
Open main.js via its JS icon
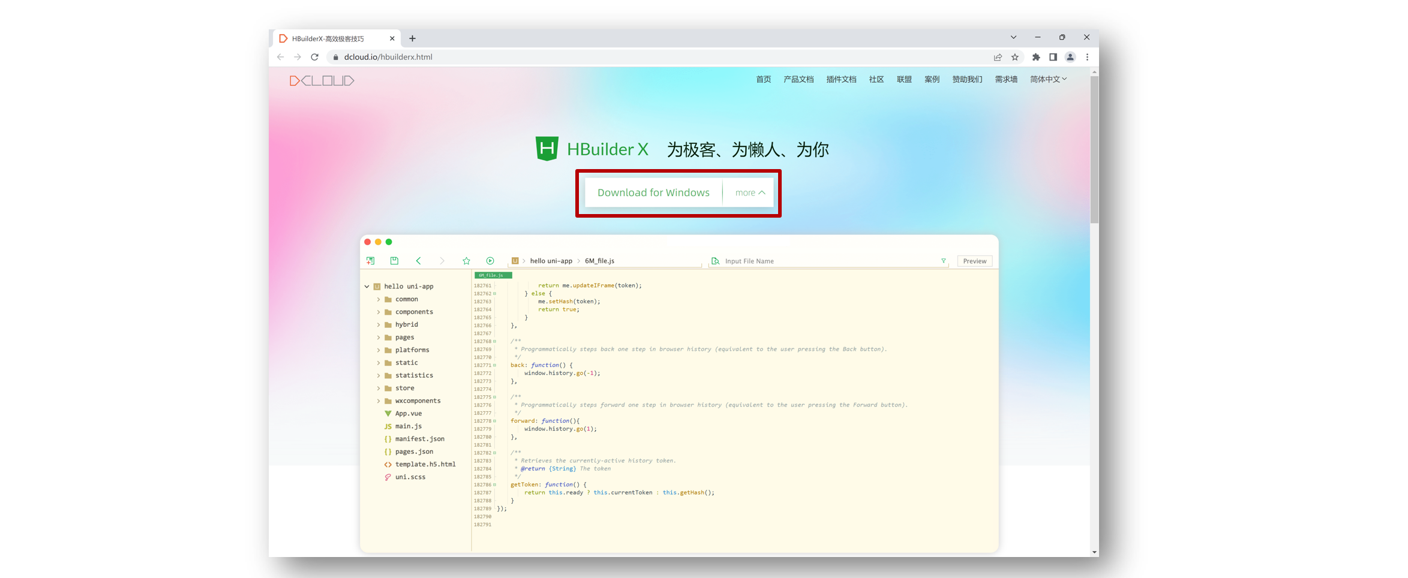point(388,426)
